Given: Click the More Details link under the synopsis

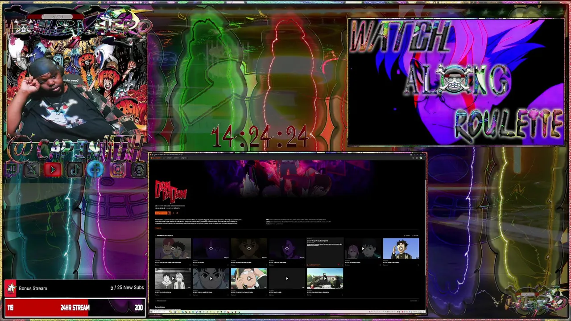Looking at the screenshot, I should click(158, 228).
